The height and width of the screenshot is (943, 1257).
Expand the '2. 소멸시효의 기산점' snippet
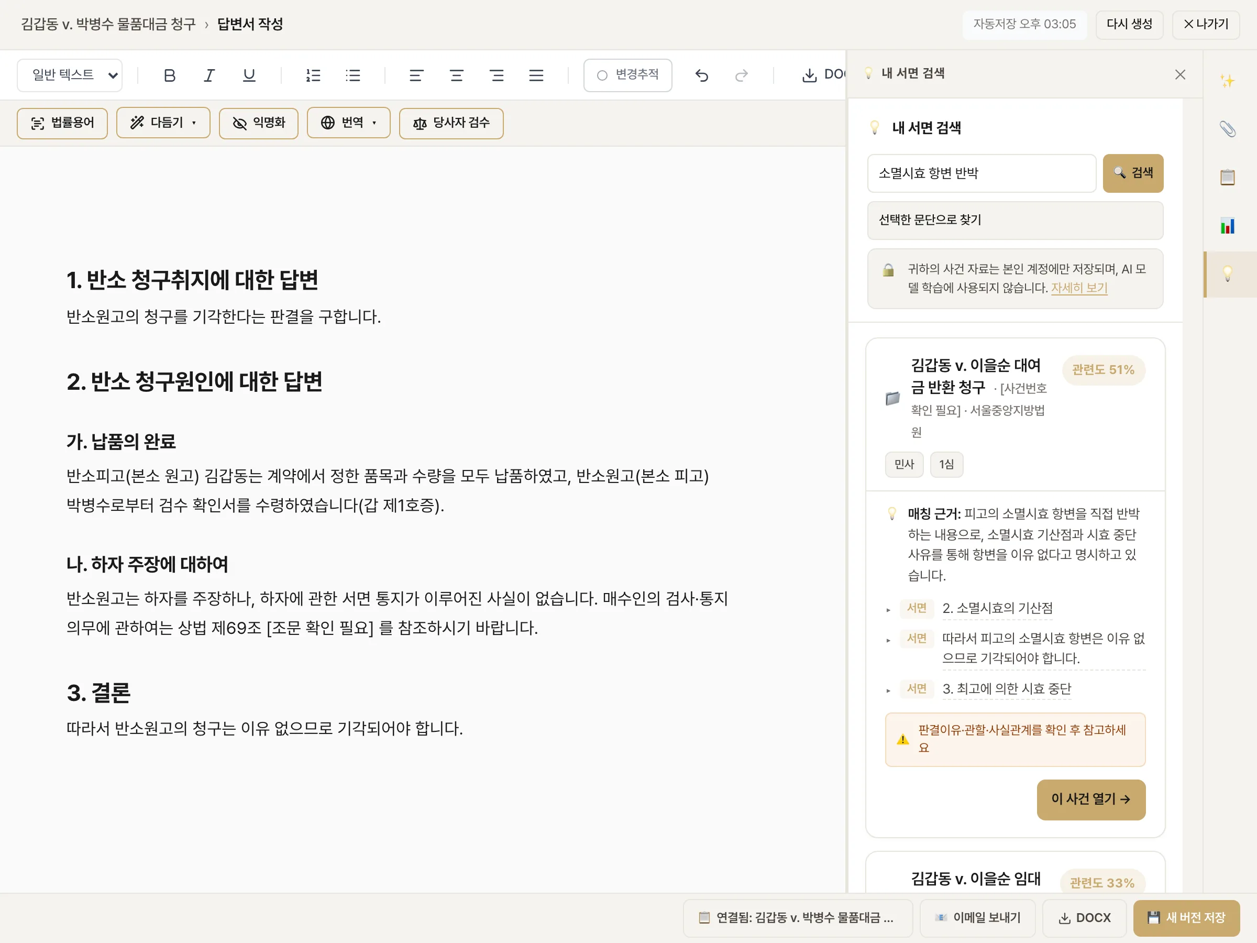(x=997, y=608)
